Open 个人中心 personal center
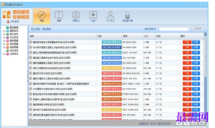 coord(110,16)
